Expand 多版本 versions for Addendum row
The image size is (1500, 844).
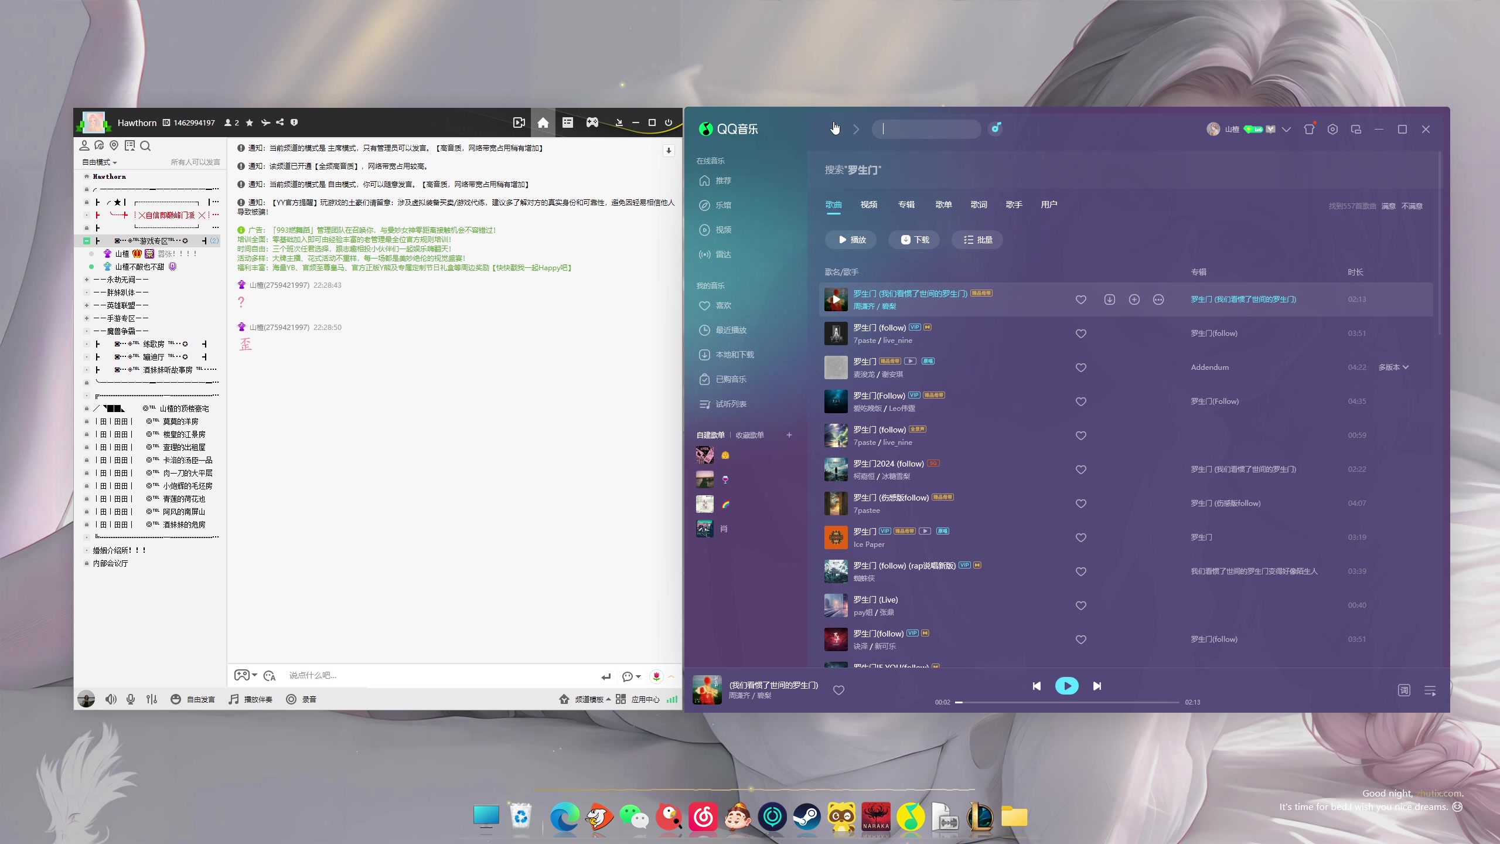pos(1393,367)
